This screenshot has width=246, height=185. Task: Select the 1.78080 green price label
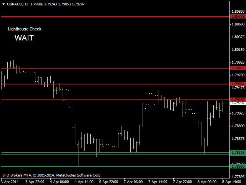pos(238,166)
